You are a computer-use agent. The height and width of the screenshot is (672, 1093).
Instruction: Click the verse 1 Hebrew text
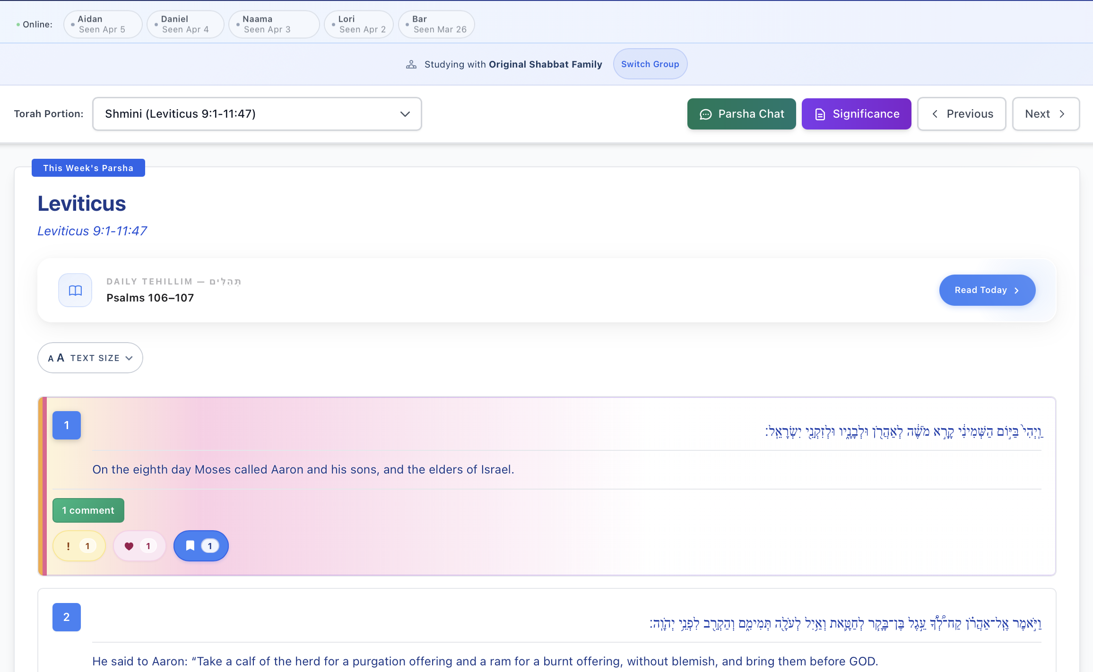click(x=904, y=431)
